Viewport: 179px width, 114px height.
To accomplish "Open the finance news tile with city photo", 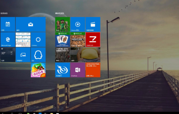I will (x=63, y=55).
